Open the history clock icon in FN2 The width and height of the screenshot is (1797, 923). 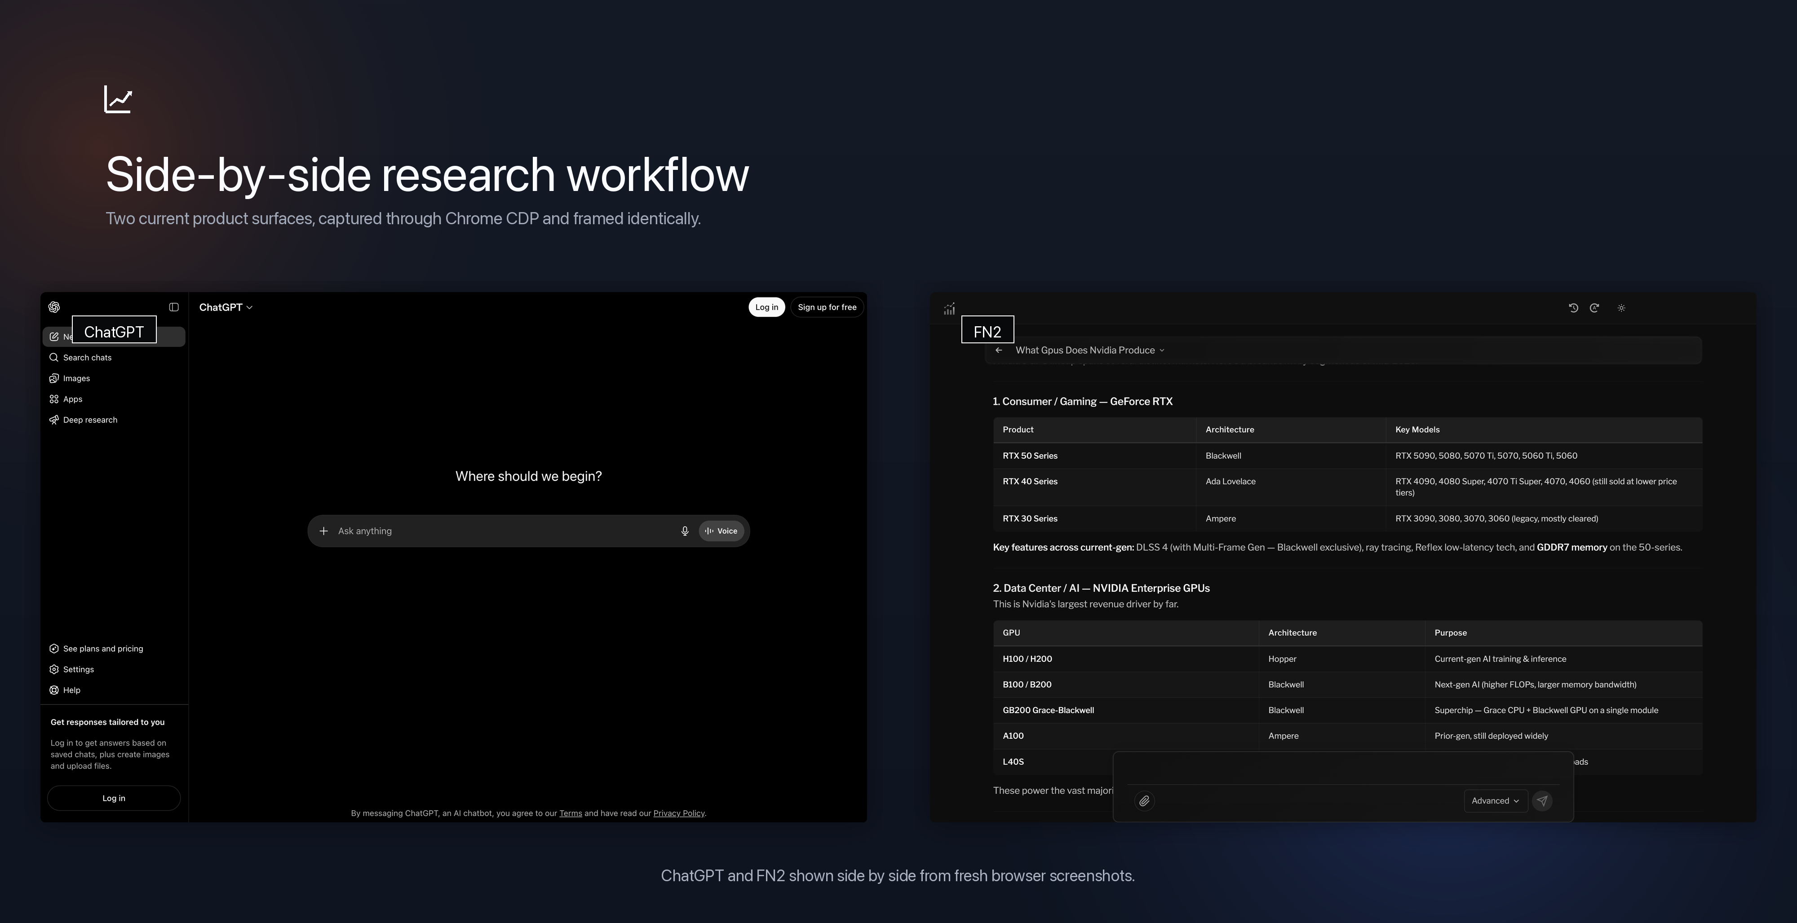click(x=1573, y=308)
